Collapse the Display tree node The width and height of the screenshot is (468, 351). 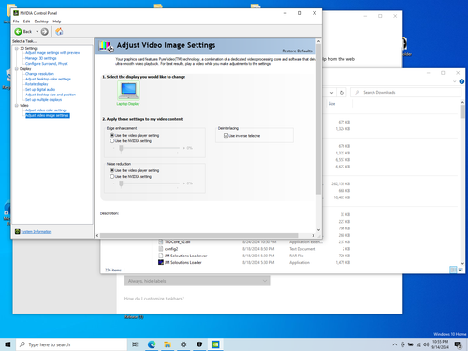pyautogui.click(x=17, y=69)
